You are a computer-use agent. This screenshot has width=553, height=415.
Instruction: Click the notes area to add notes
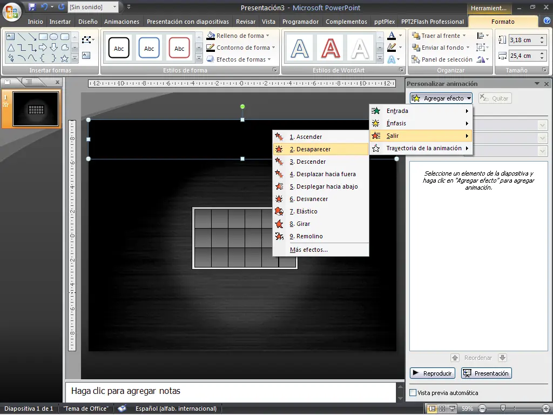click(x=231, y=392)
